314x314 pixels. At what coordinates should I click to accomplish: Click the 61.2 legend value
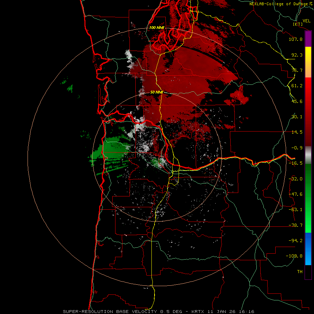[297, 86]
